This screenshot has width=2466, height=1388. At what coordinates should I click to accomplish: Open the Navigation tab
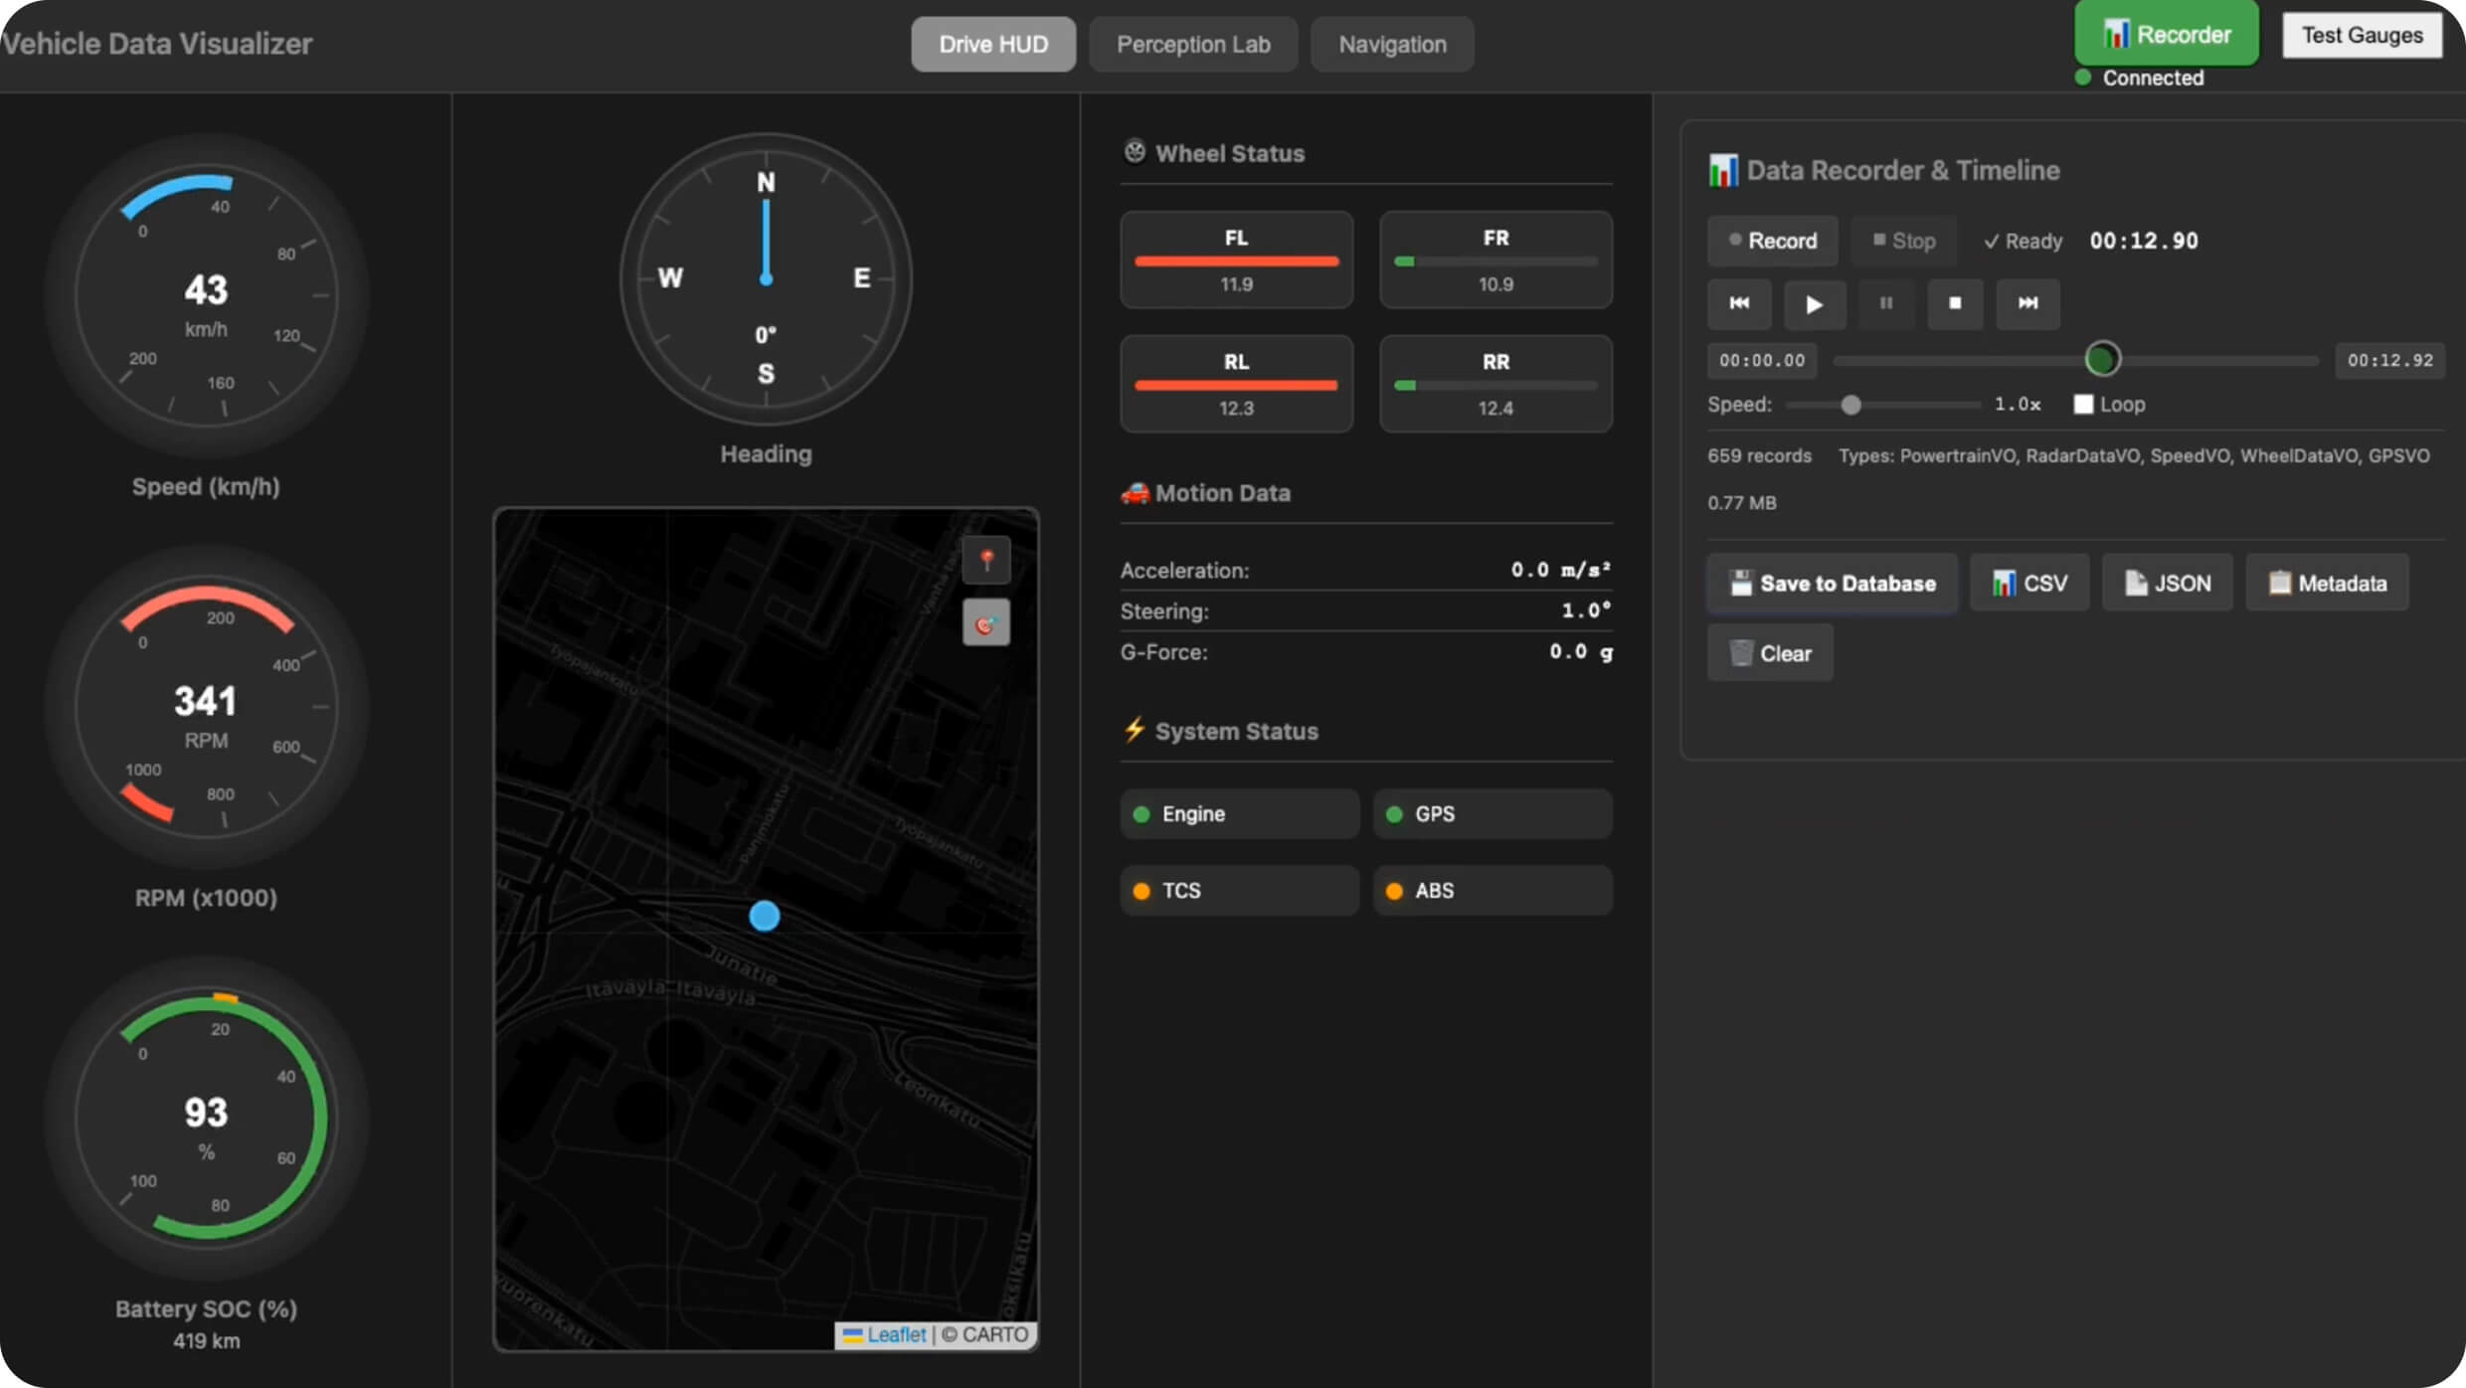[1392, 45]
